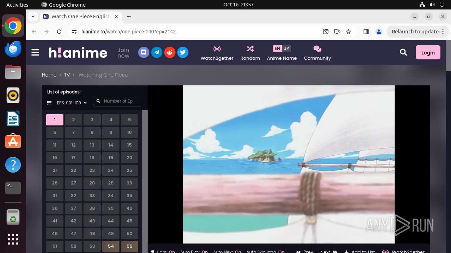Open the hamburger sidebar menu
This screenshot has height=253, width=451.
35,53
